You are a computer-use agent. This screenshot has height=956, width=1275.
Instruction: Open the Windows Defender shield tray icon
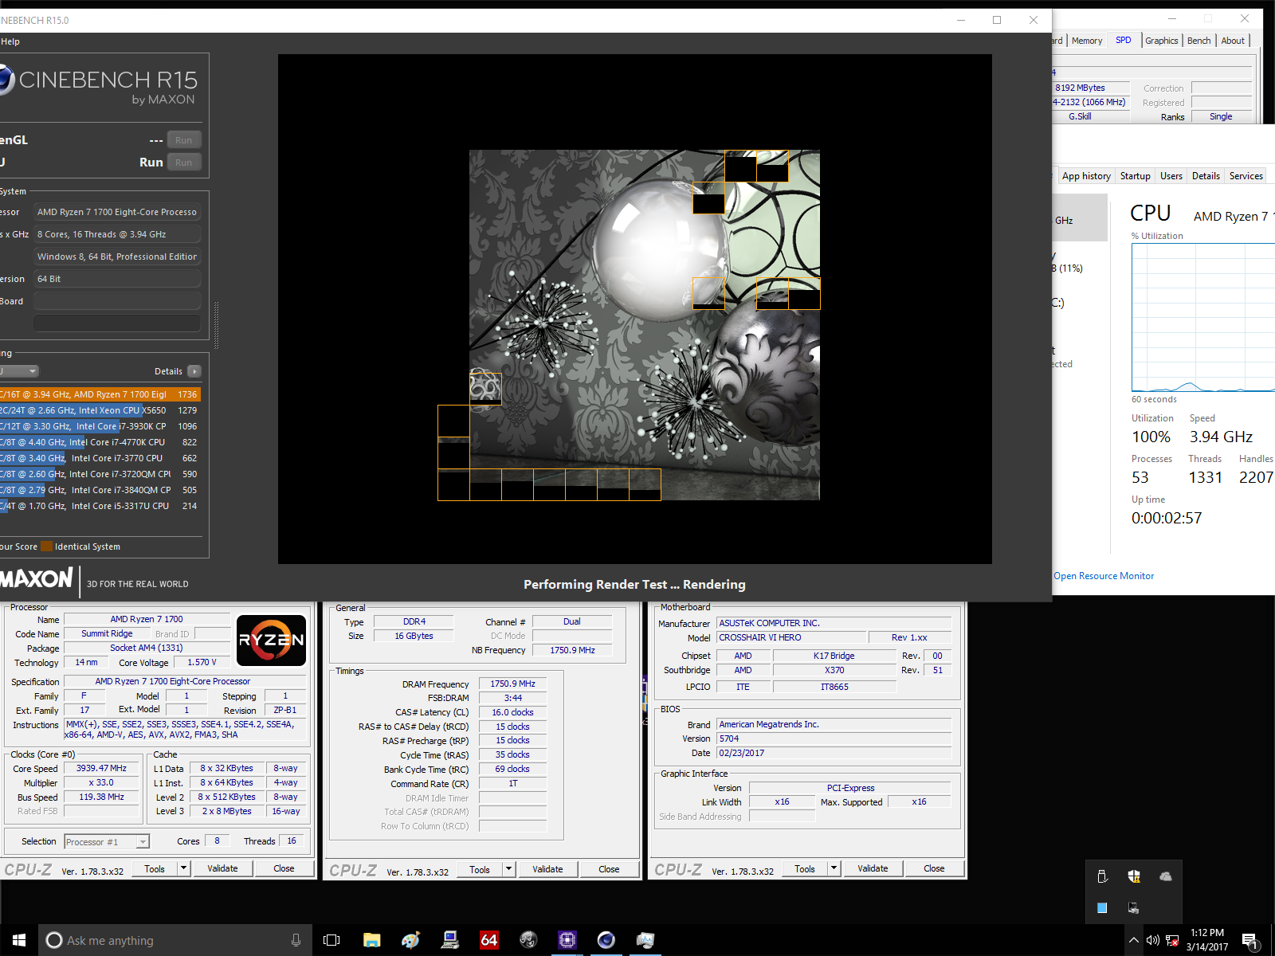point(1134,876)
